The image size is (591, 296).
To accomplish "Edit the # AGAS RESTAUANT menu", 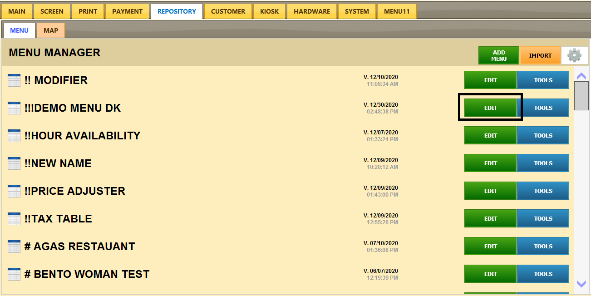I will pyautogui.click(x=490, y=246).
